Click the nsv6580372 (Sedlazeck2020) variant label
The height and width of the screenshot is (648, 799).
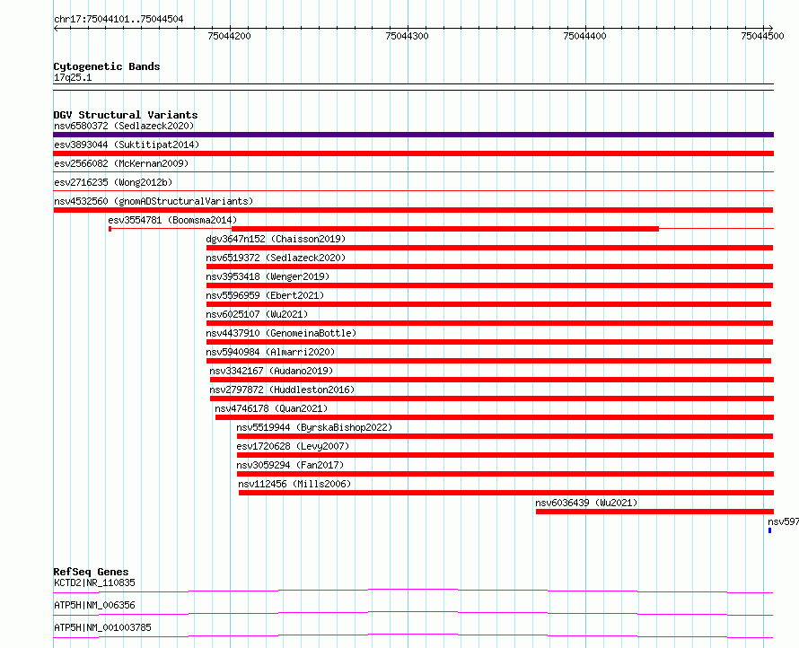click(x=123, y=126)
